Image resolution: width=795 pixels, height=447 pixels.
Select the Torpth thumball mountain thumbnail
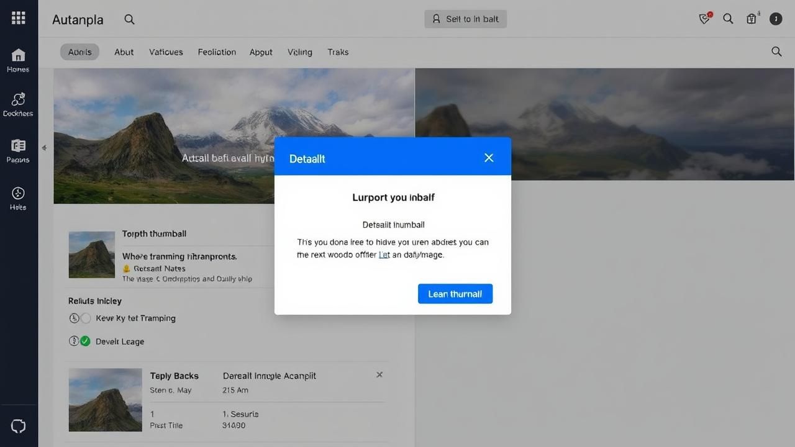coord(92,255)
